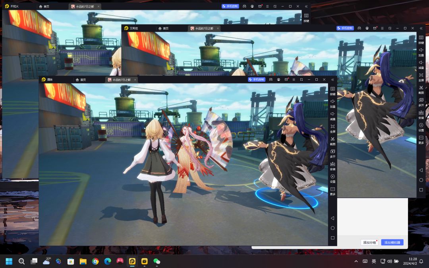This screenshot has height=268, width=429.
Task: Open 按键 keymapping in the 艾莉丝 window
Action: (421, 39)
